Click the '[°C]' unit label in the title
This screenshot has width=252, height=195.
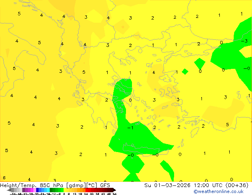pos(92,185)
